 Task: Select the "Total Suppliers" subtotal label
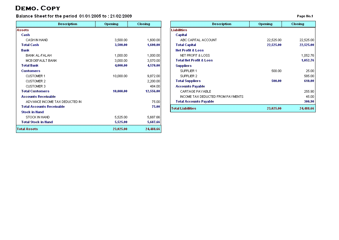[188, 81]
